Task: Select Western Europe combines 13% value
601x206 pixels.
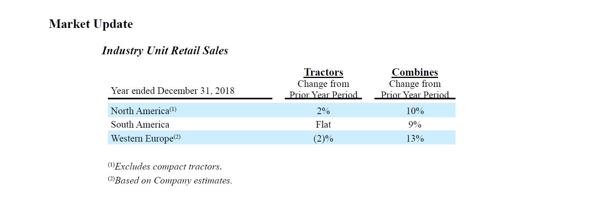Action: coord(415,138)
